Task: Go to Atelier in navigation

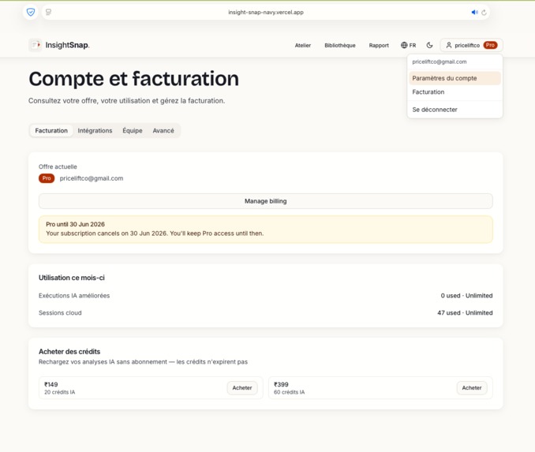Action: 303,46
